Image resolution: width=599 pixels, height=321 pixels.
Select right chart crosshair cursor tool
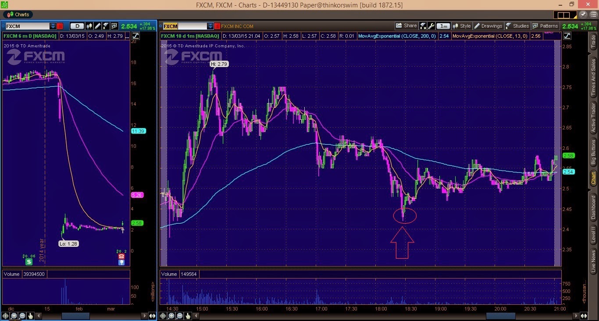pyautogui.click(x=163, y=316)
